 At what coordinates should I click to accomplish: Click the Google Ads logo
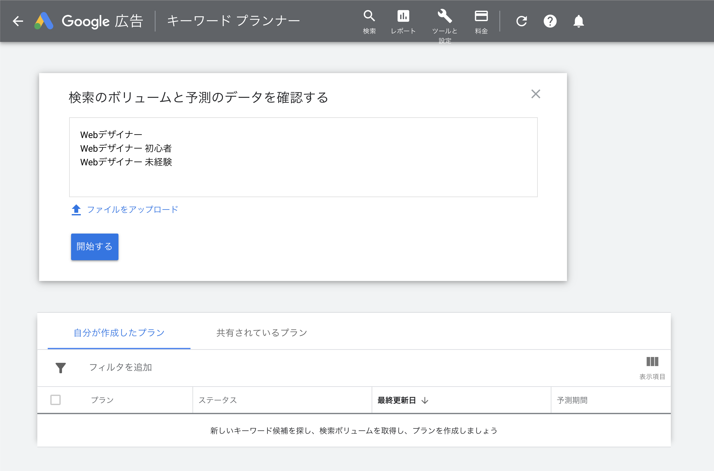click(44, 21)
